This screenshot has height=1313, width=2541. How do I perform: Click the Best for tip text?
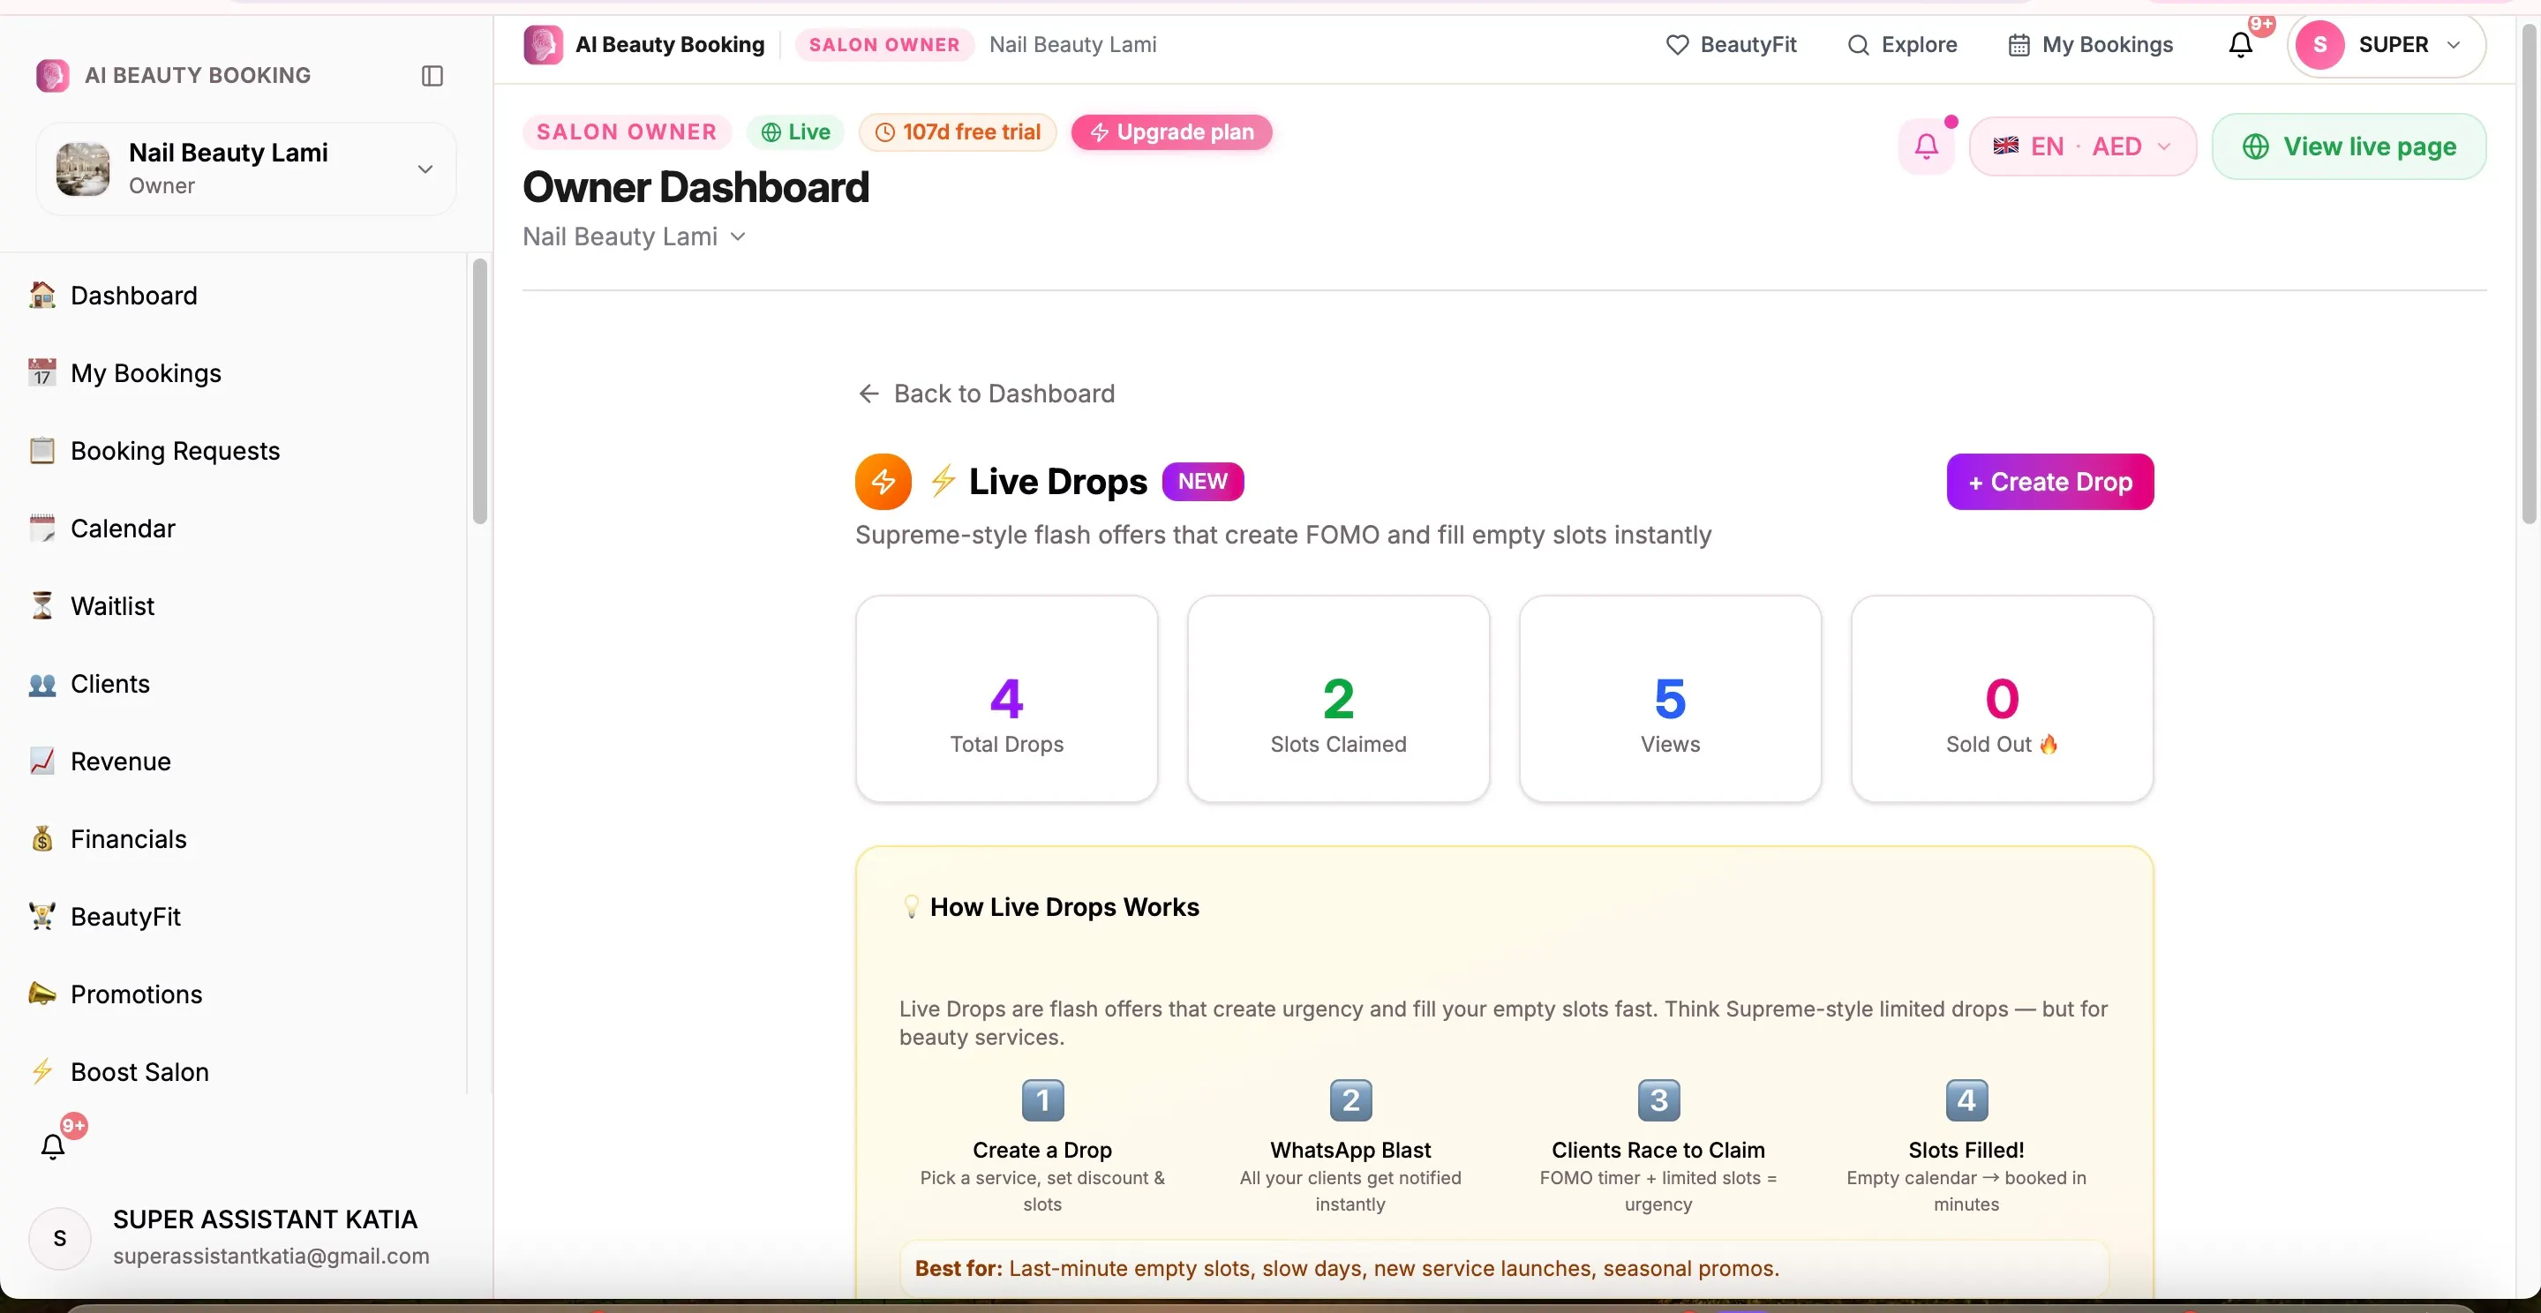[x=1347, y=1268]
